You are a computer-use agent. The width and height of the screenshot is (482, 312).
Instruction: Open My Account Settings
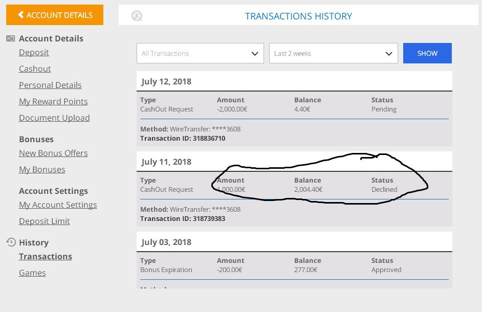click(x=58, y=205)
